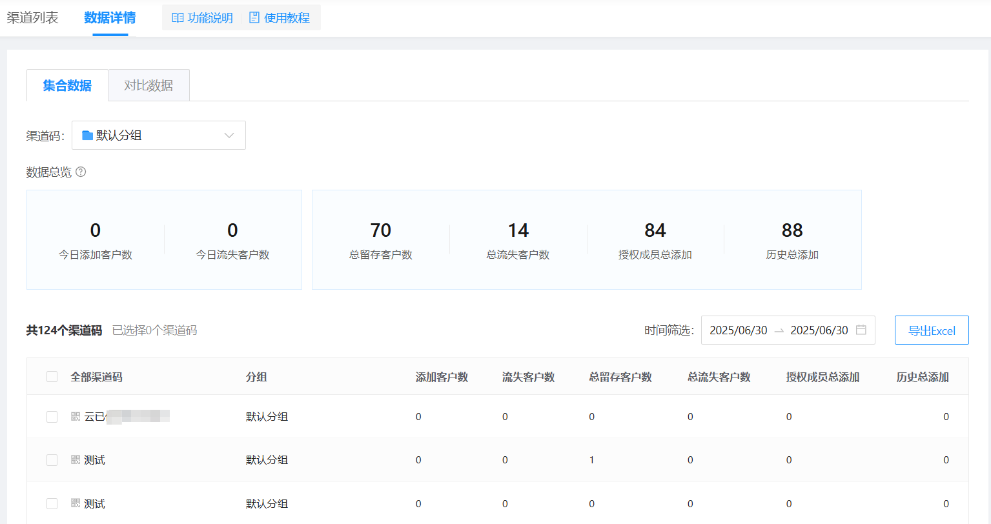Click the start date 2025/06/30 field
The height and width of the screenshot is (524, 991).
(739, 330)
